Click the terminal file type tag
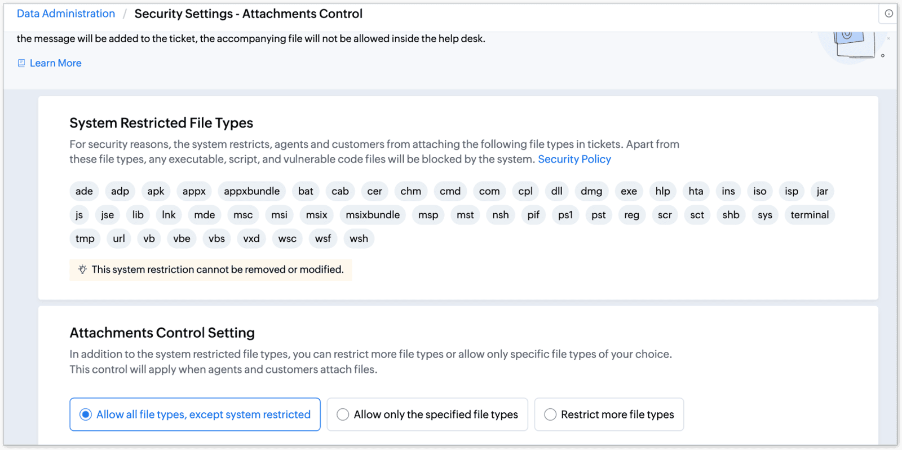This screenshot has width=902, height=450. pos(810,215)
